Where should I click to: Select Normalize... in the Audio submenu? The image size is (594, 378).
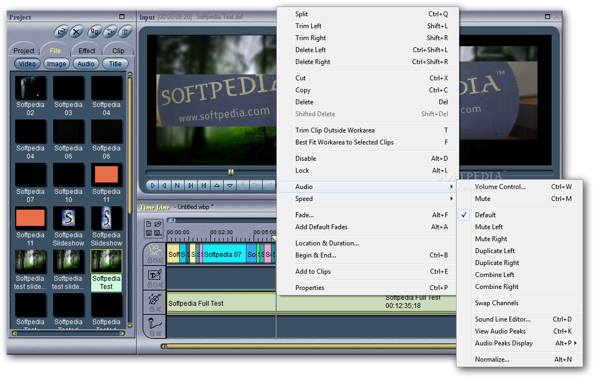(x=520, y=360)
